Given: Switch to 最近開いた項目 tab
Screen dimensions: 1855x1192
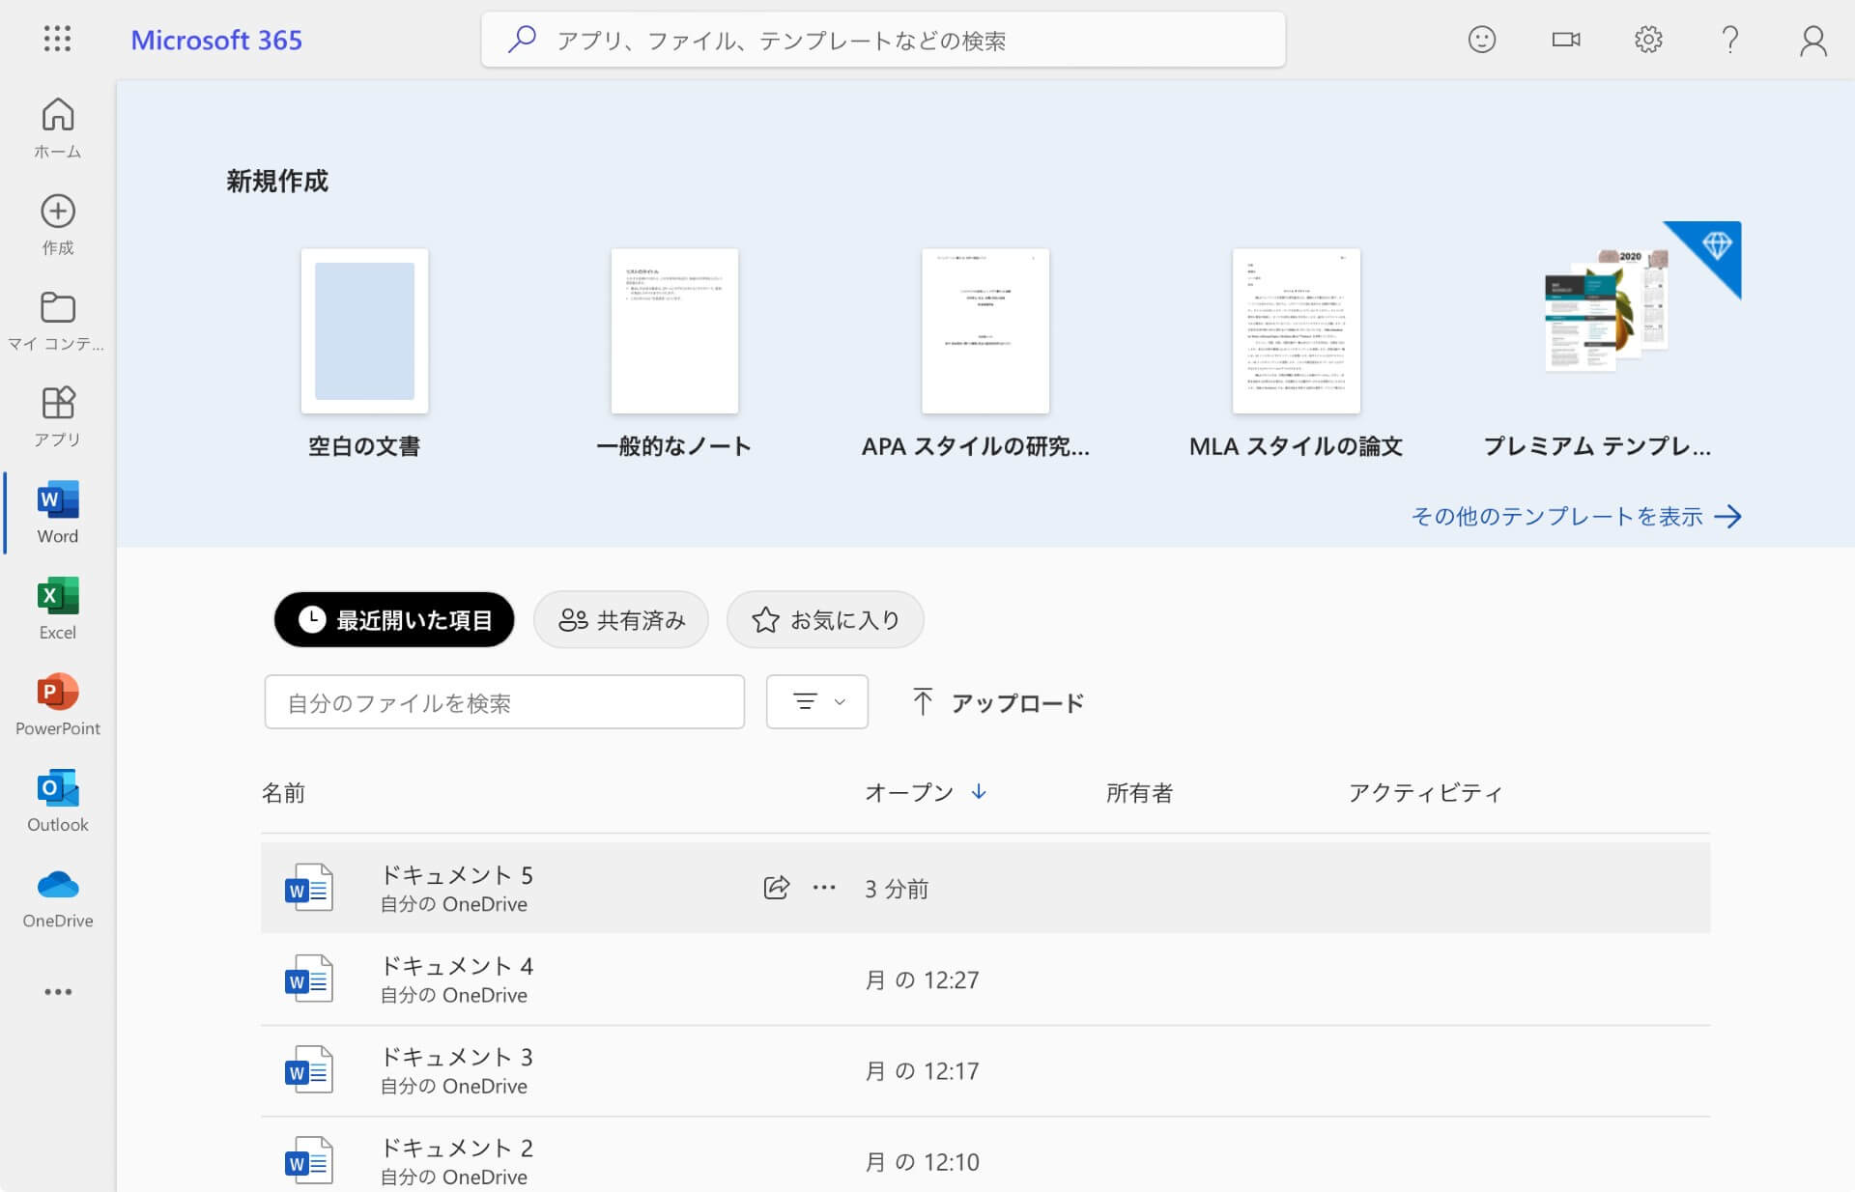Looking at the screenshot, I should (394, 619).
